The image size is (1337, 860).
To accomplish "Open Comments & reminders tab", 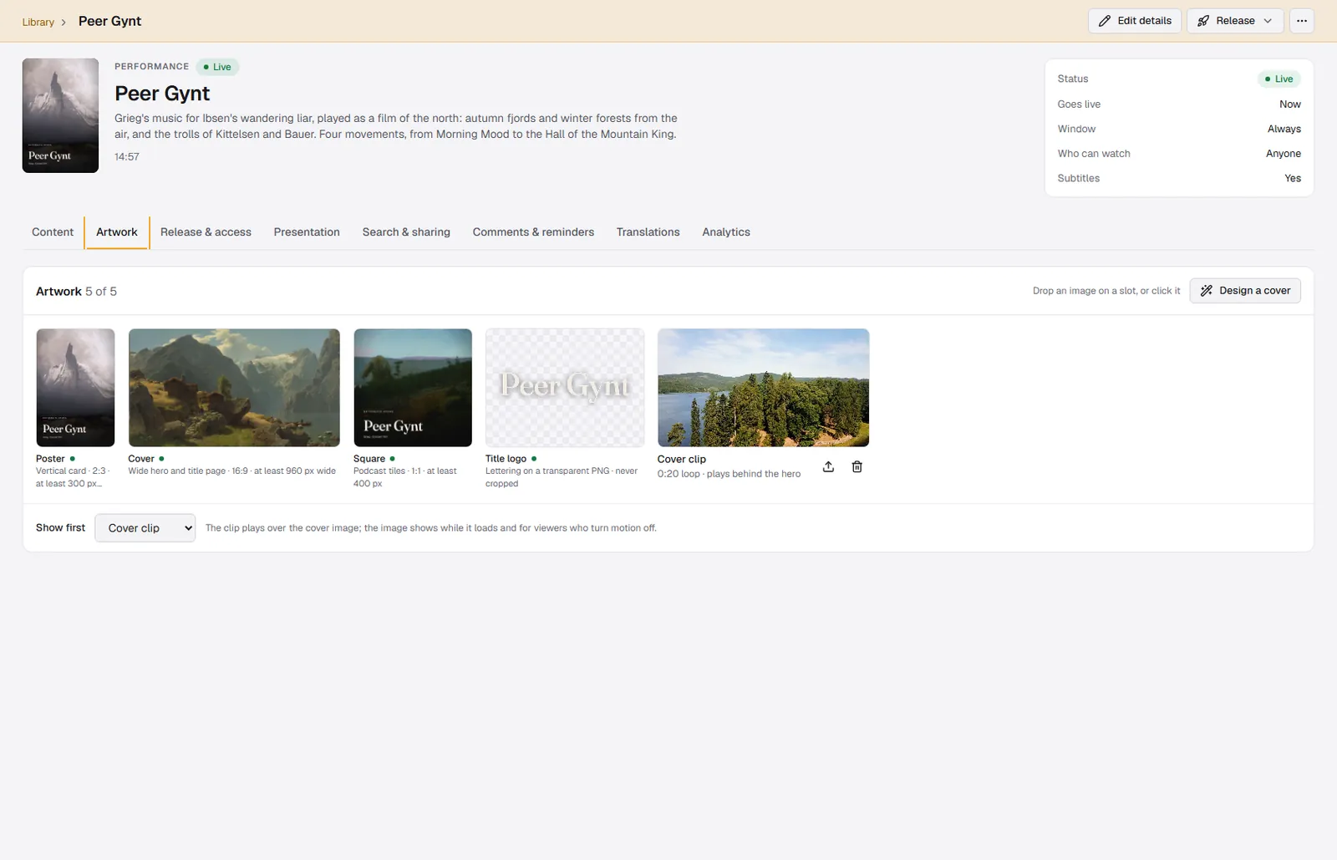I will point(533,232).
